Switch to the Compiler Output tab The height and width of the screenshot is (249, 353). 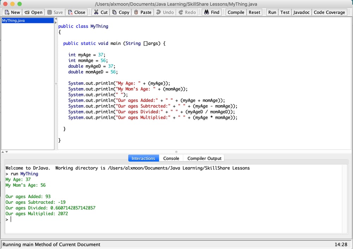[x=204, y=158]
